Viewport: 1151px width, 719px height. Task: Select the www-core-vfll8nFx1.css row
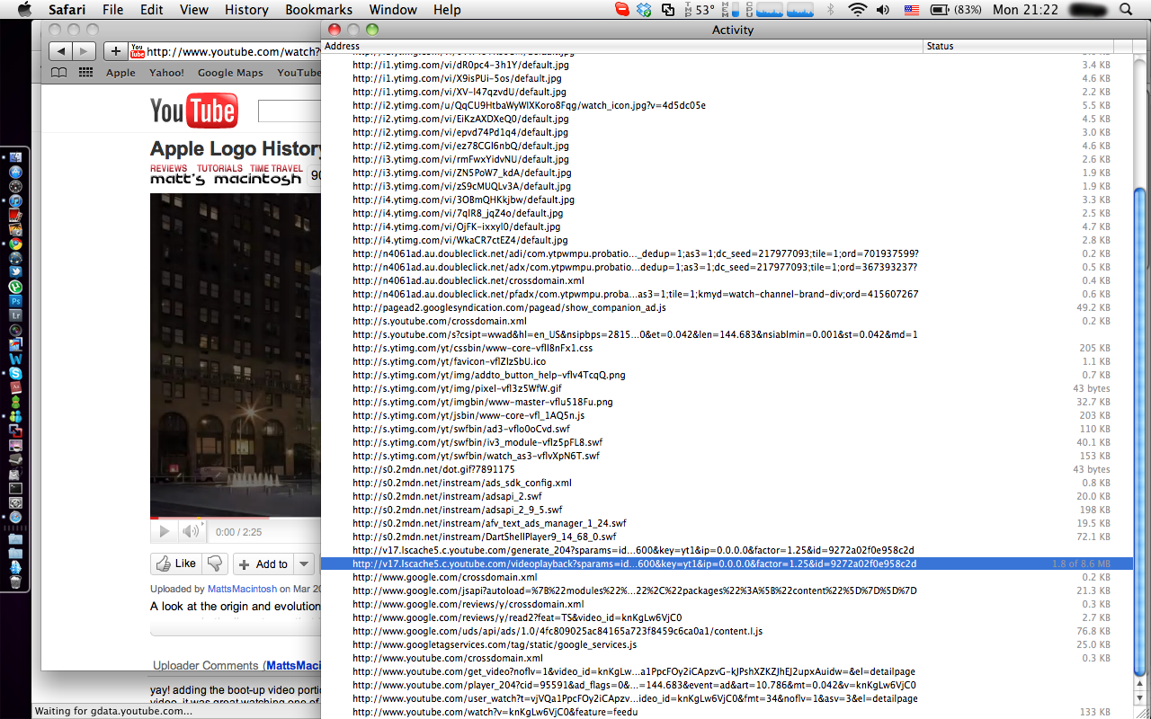[x=727, y=348]
